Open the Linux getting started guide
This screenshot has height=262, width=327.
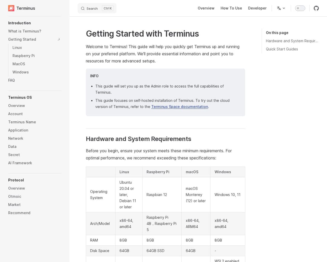pyautogui.click(x=17, y=47)
